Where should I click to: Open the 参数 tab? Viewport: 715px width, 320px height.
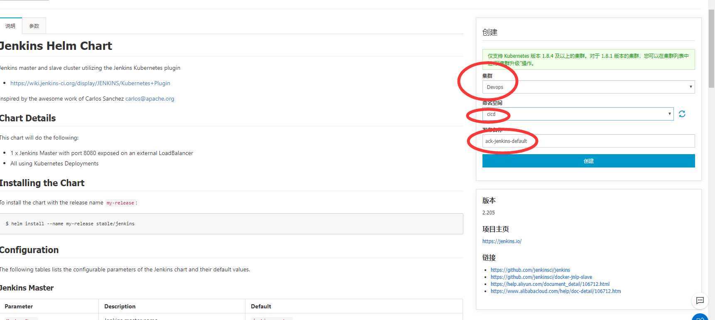click(34, 26)
